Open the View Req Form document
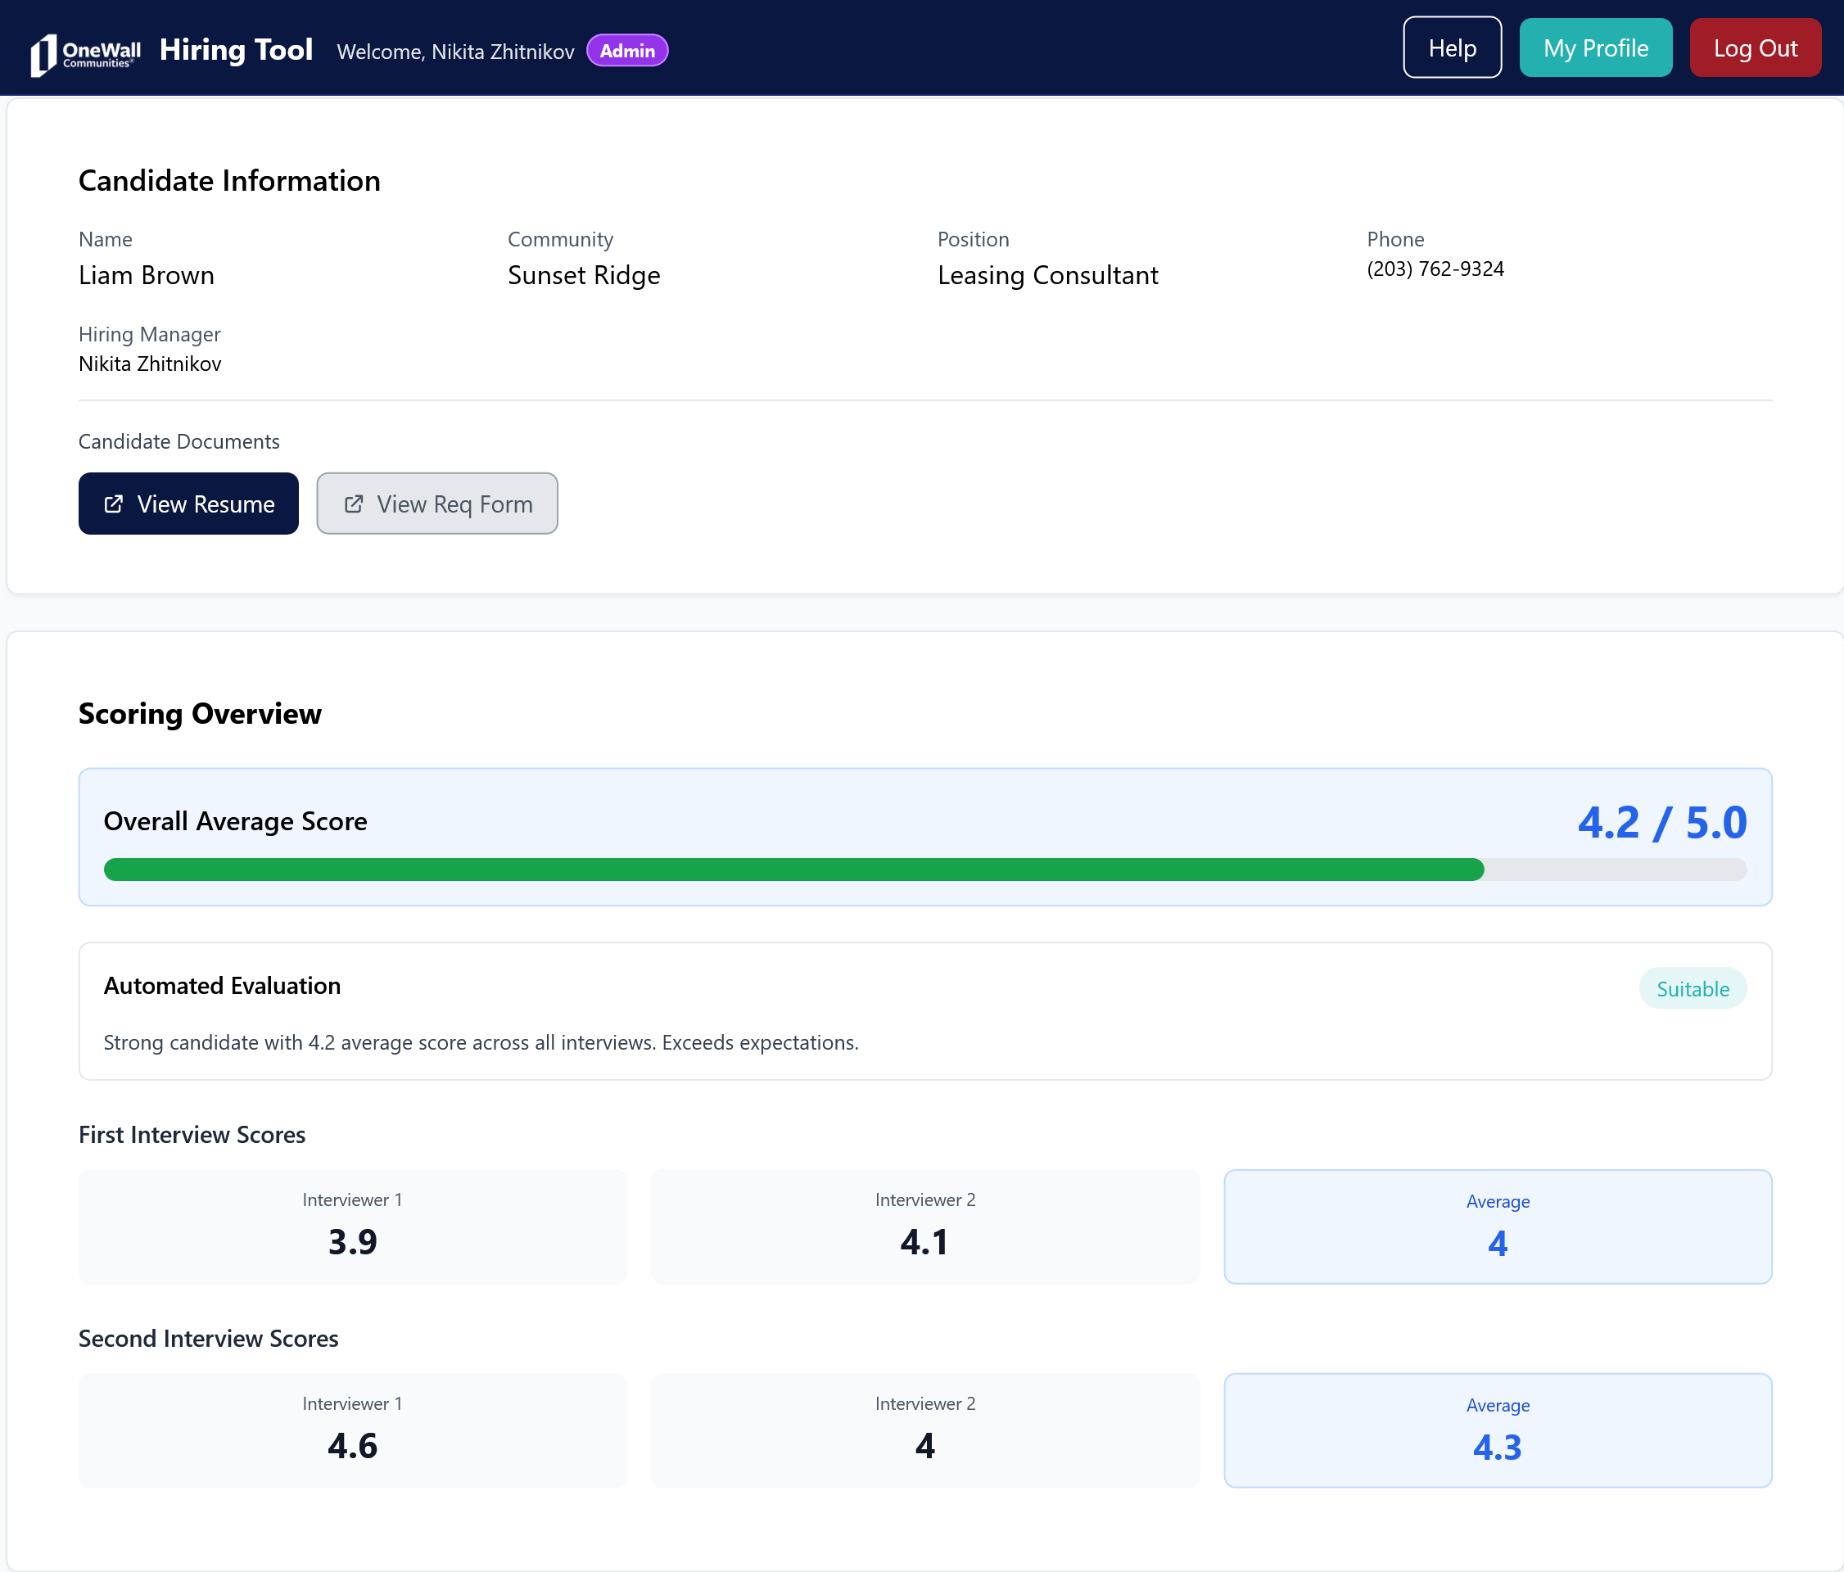Image resolution: width=1844 pixels, height=1572 pixels. pos(437,504)
